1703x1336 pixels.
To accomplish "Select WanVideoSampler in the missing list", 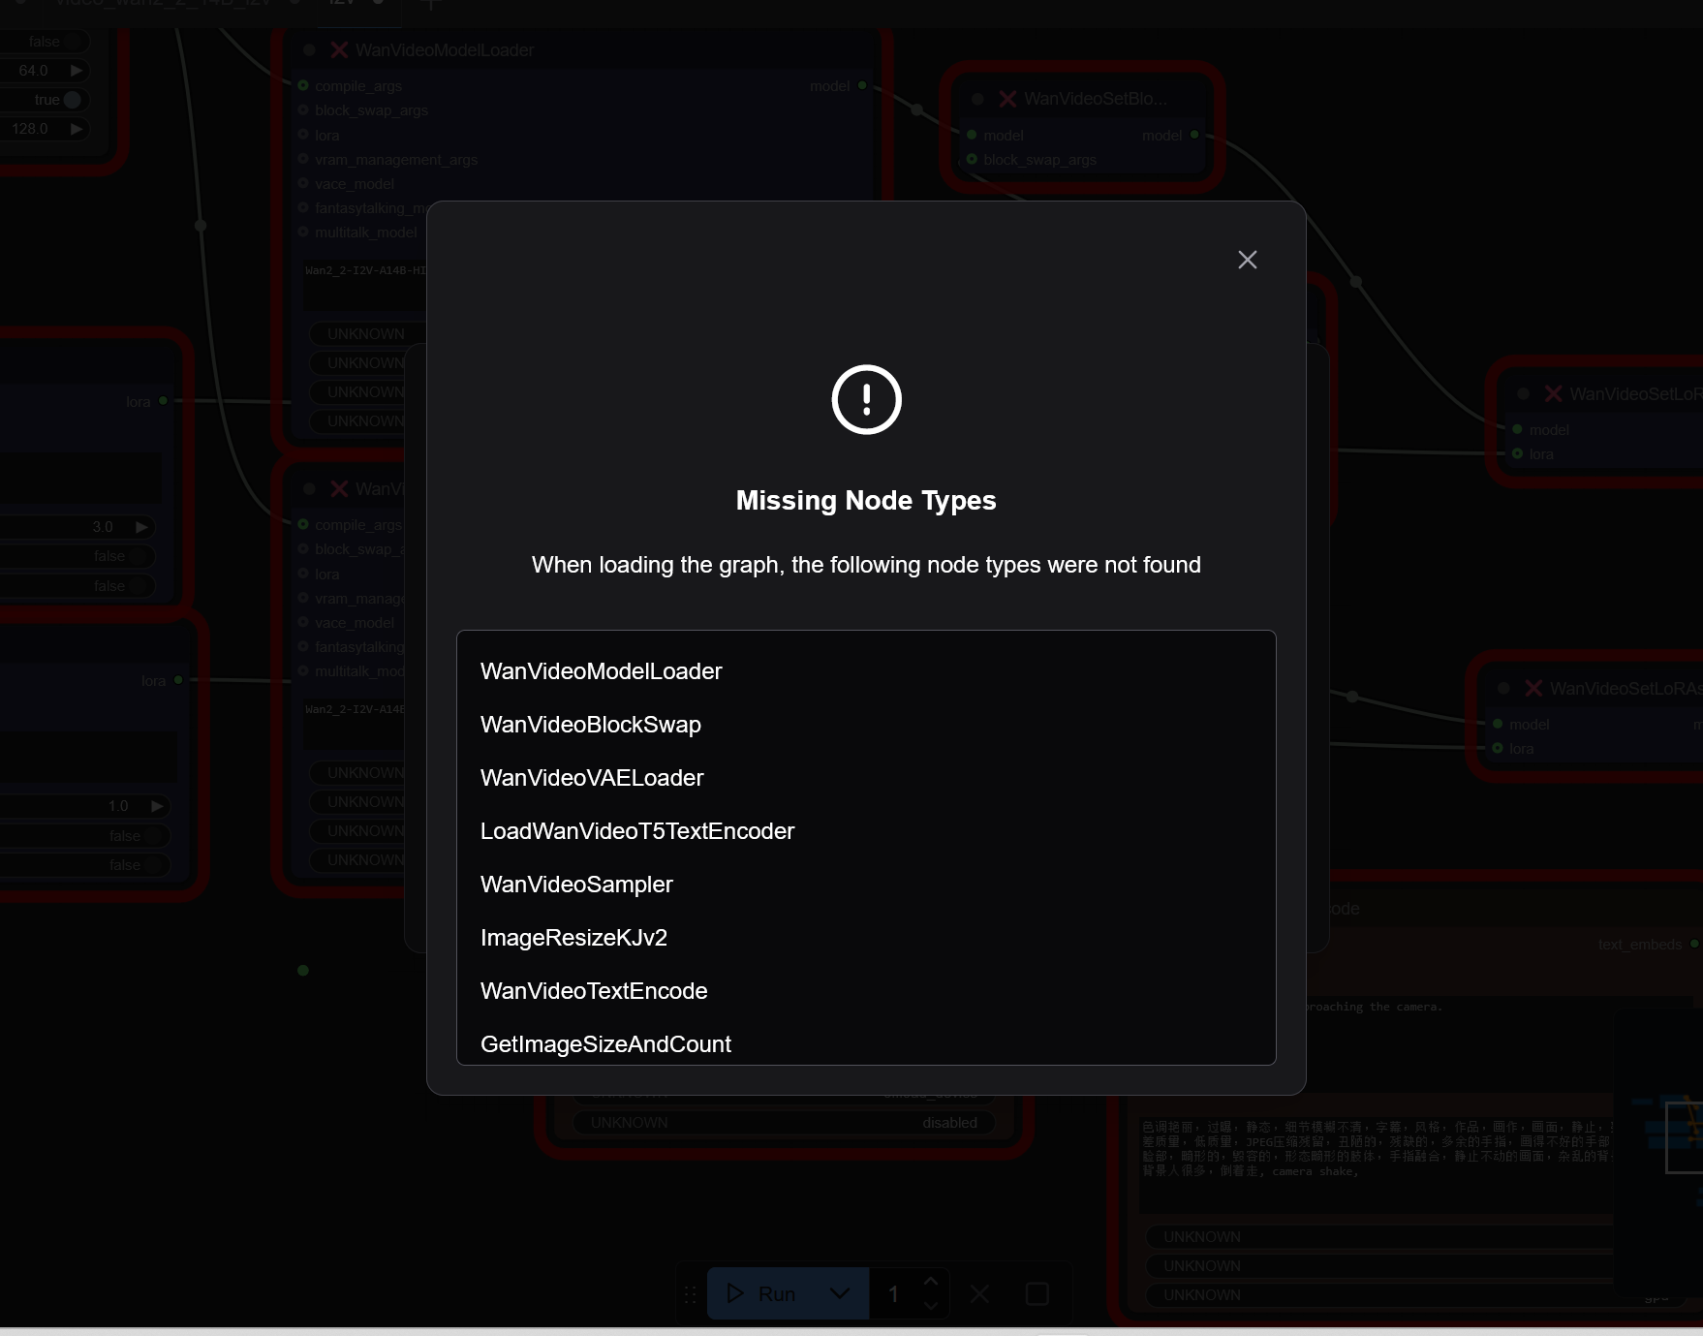I will click(576, 885).
